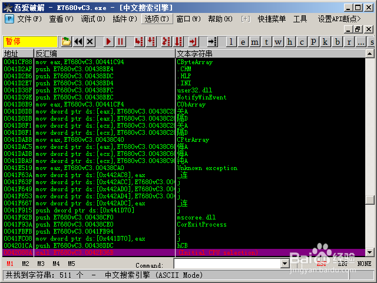Click the NONE status label
The width and height of the screenshot is (377, 283).
pyautogui.click(x=364, y=264)
